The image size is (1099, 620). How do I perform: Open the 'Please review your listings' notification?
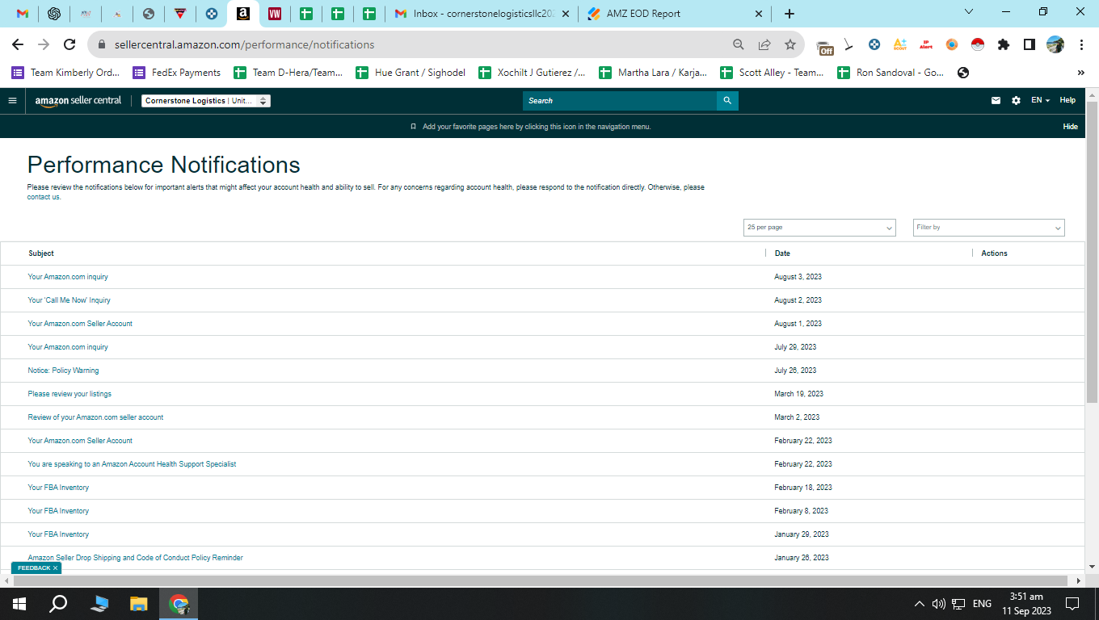tap(69, 394)
